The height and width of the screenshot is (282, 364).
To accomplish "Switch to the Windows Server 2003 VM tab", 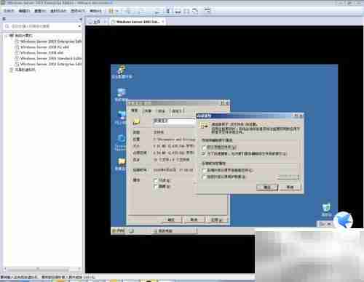I will (138, 22).
